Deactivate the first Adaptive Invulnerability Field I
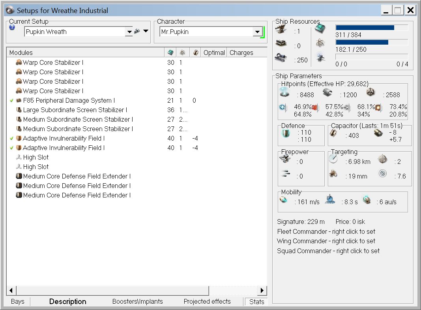This screenshot has width=421, height=310. [12, 139]
